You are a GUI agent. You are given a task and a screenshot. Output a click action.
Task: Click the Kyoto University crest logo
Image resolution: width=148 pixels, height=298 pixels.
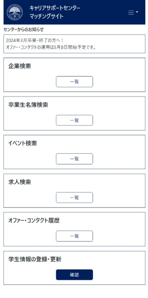click(x=15, y=12)
